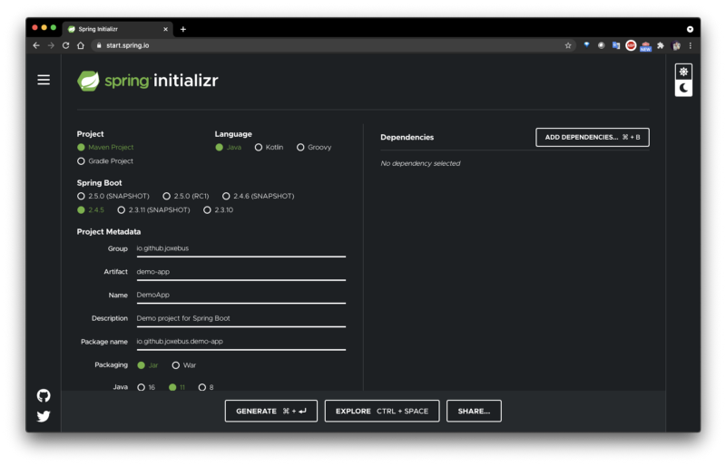Click the red ABP extension icon

[631, 45]
